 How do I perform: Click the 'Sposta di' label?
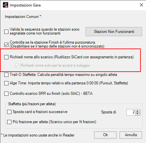(109, 112)
